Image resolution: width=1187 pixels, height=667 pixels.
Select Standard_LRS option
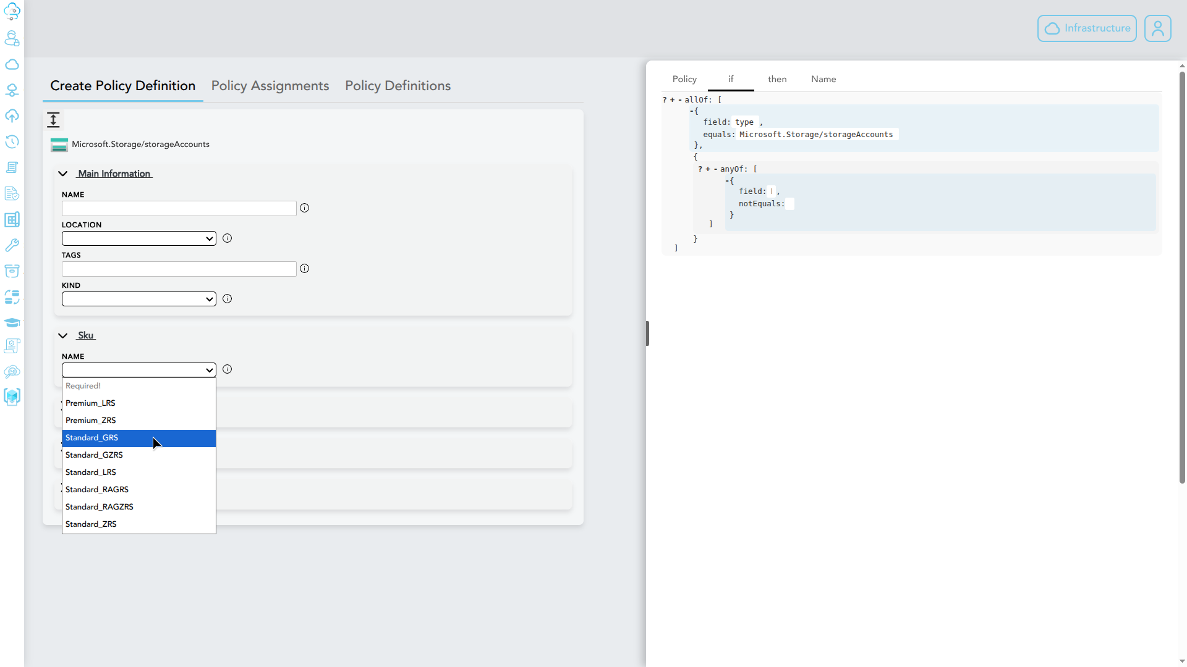139,472
